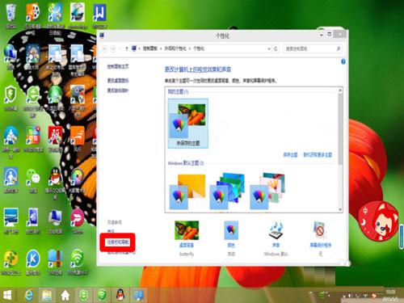Click 个性化 in the breadcrumb
Image resolution: width=404 pixels, height=303 pixels.
199,48
